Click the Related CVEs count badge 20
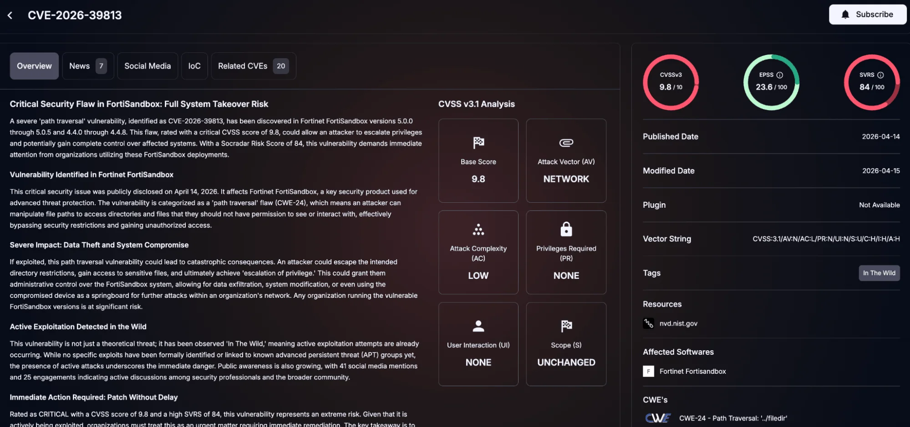910x427 pixels. point(281,66)
